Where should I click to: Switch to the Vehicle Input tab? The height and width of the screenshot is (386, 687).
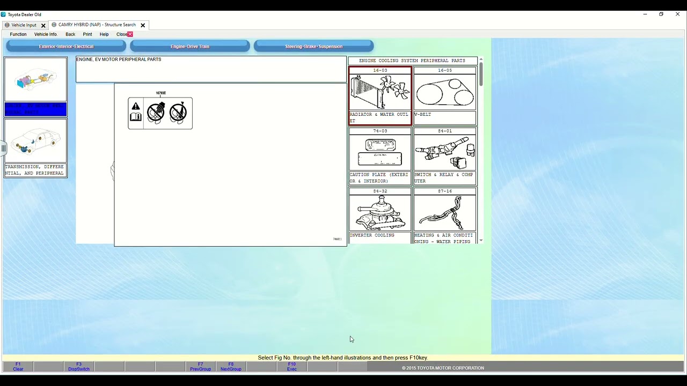pos(24,25)
